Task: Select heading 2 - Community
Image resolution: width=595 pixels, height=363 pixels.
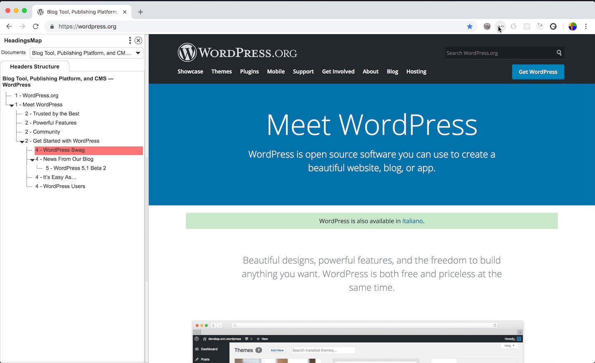Action: click(43, 132)
